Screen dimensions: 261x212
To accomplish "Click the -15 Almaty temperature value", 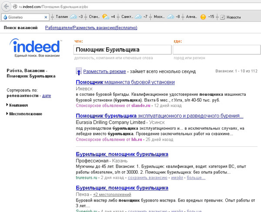I will coord(211,17).
